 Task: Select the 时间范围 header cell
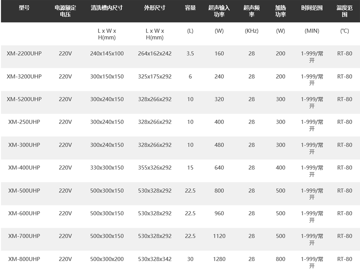(312, 8)
